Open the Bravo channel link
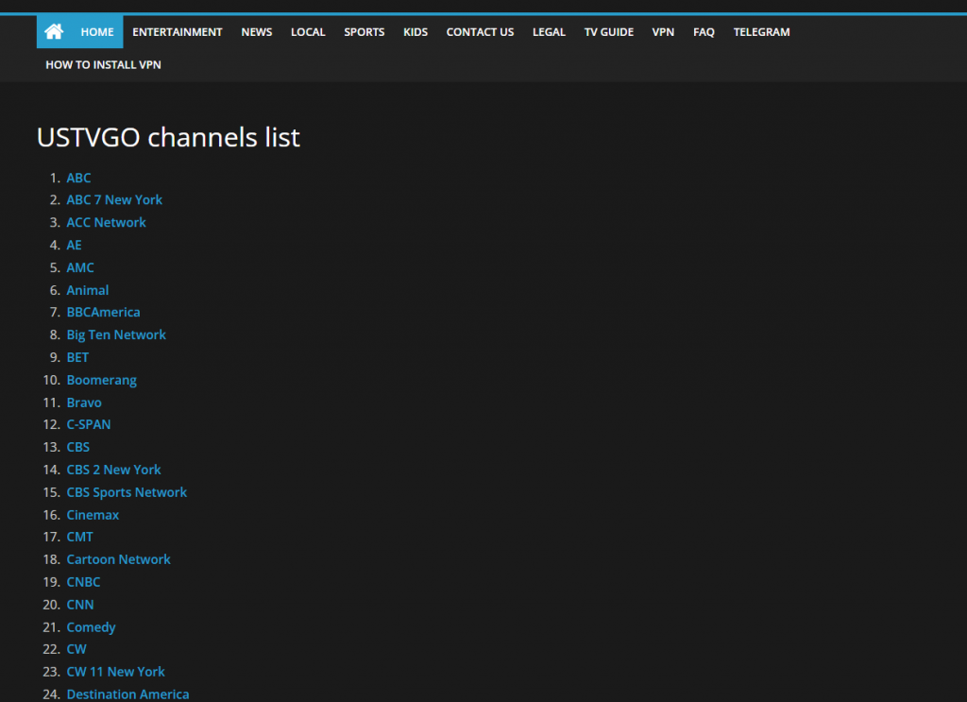This screenshot has width=967, height=702. (x=84, y=402)
